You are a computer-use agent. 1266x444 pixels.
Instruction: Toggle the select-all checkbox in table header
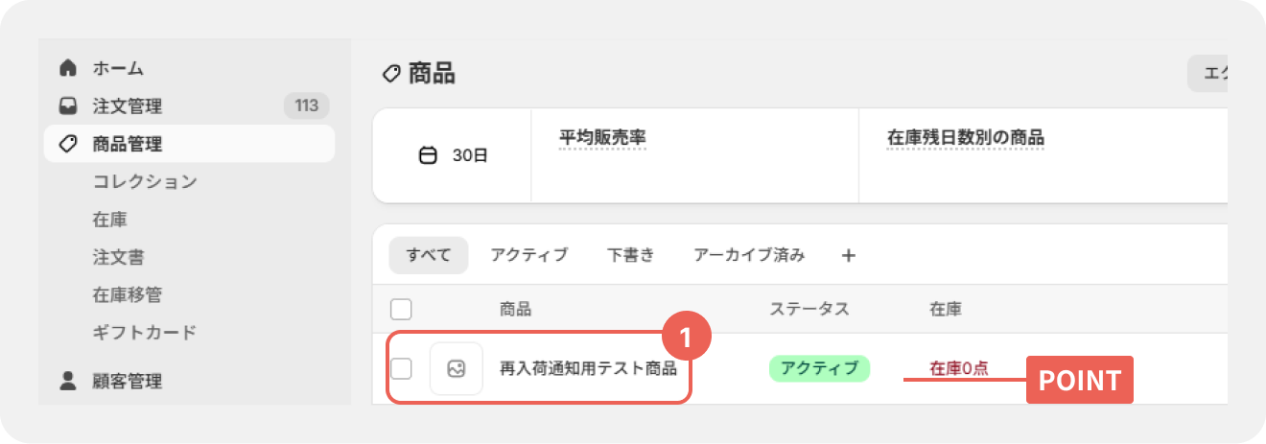[401, 309]
